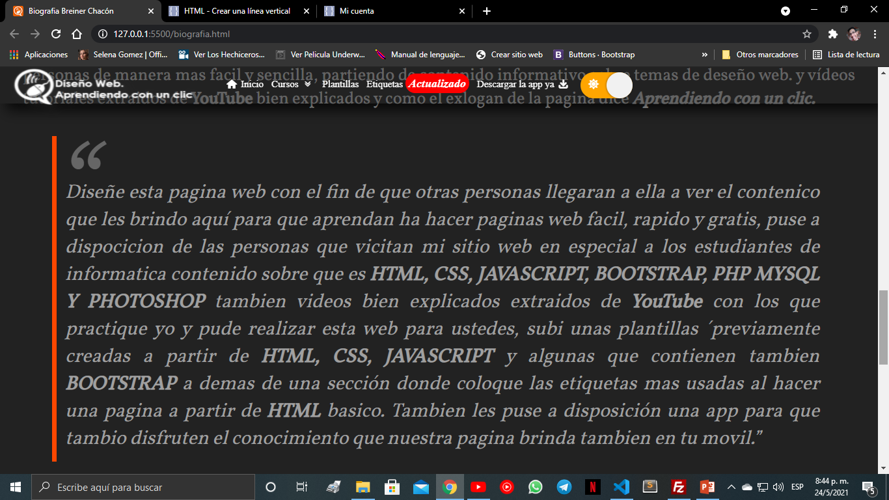The image size is (889, 500).
Task: Open Chrome three-dot menu
Action: 875,34
